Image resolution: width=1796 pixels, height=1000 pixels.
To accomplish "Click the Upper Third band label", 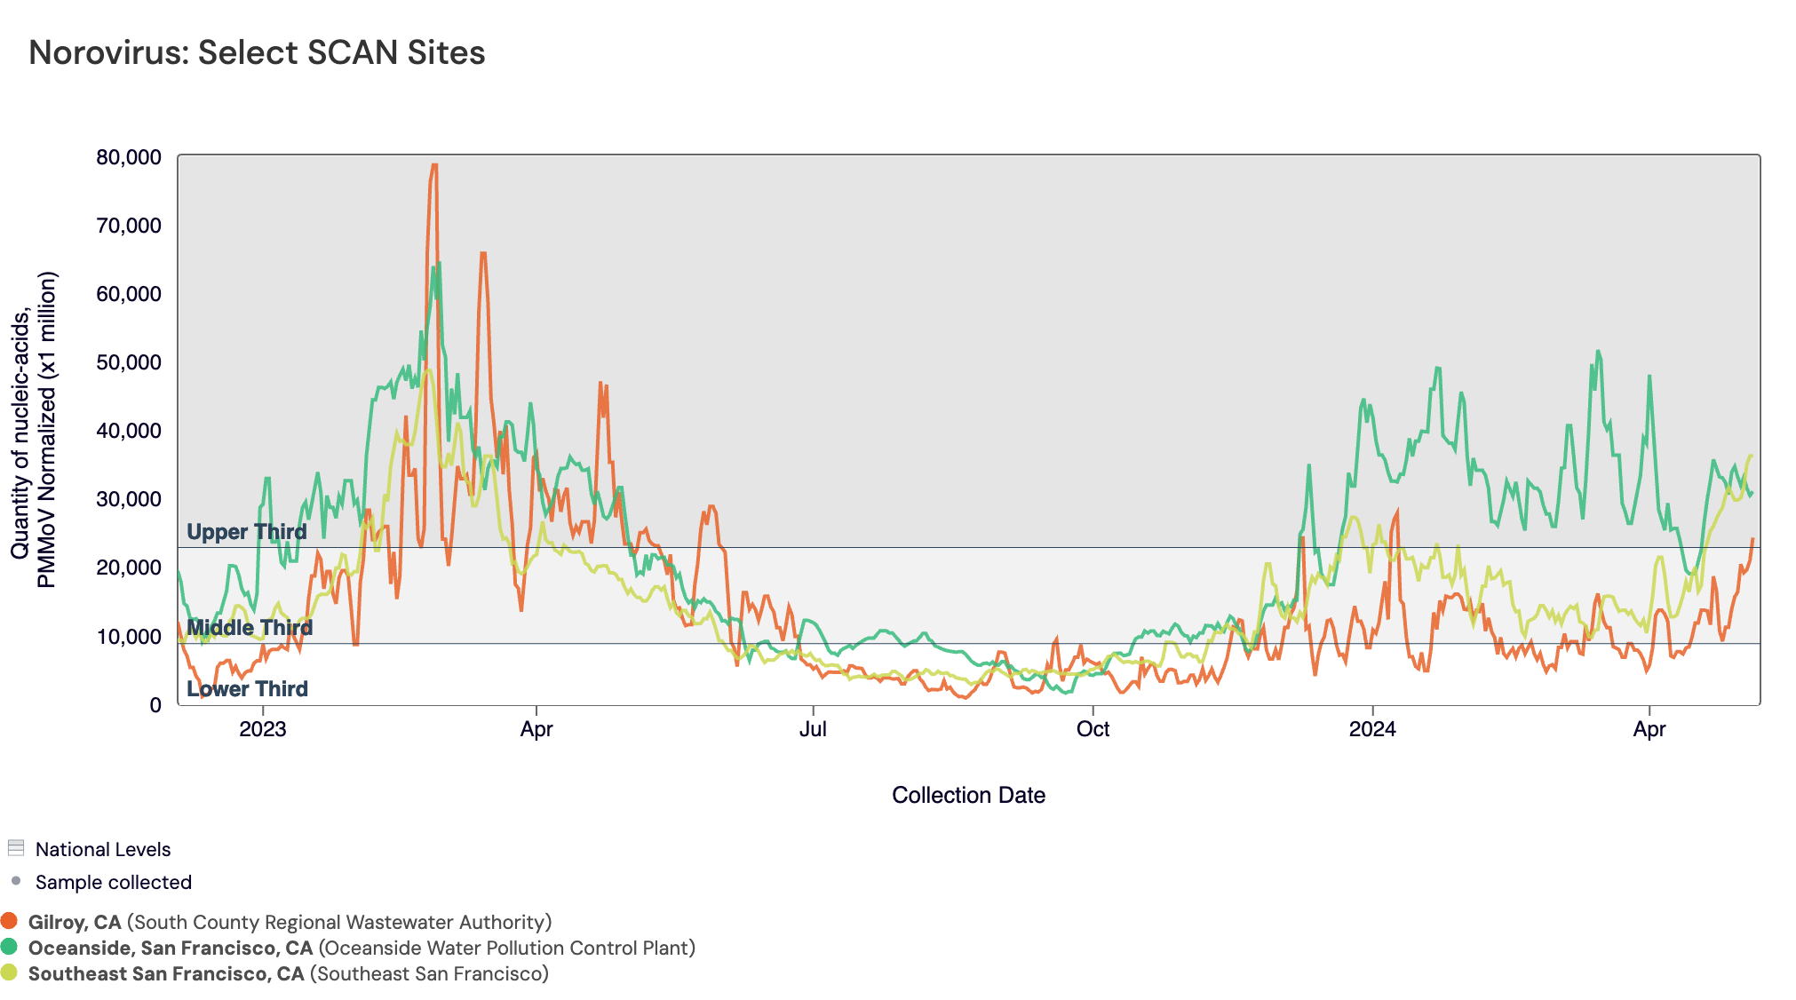I will click(246, 532).
